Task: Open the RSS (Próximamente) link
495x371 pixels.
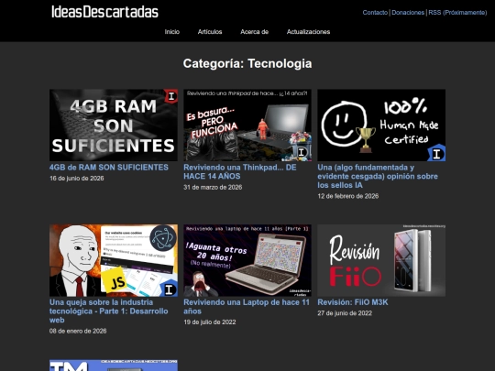Action: [457, 13]
